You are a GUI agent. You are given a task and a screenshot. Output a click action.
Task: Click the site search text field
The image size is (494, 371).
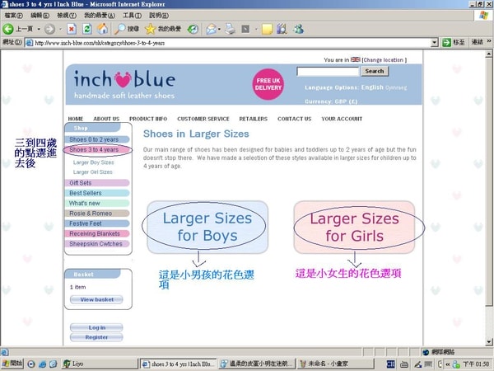click(328, 71)
